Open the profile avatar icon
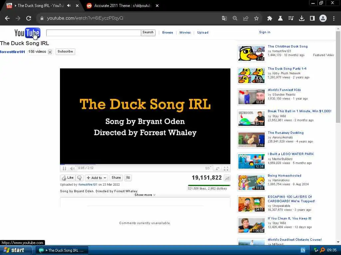Viewport: 341px width, 255px height. 323,18
